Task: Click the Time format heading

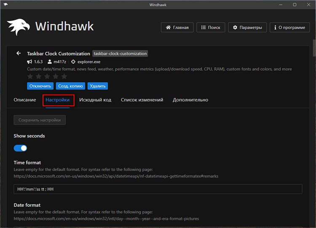Action: click(x=27, y=163)
